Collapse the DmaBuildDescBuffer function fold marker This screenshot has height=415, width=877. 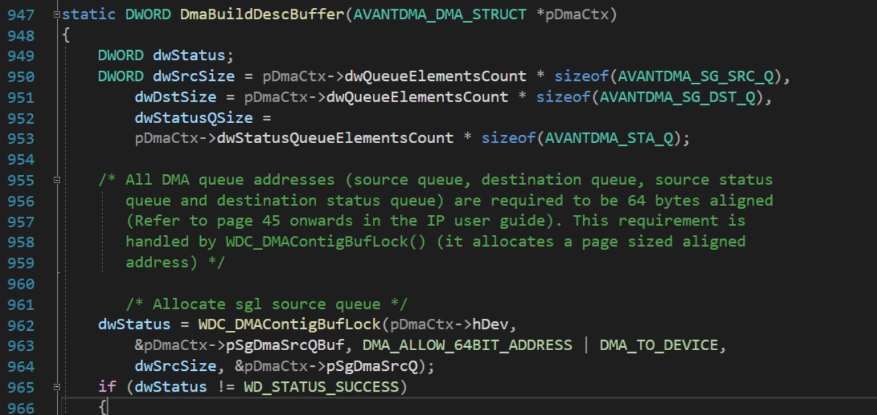pyautogui.click(x=58, y=13)
